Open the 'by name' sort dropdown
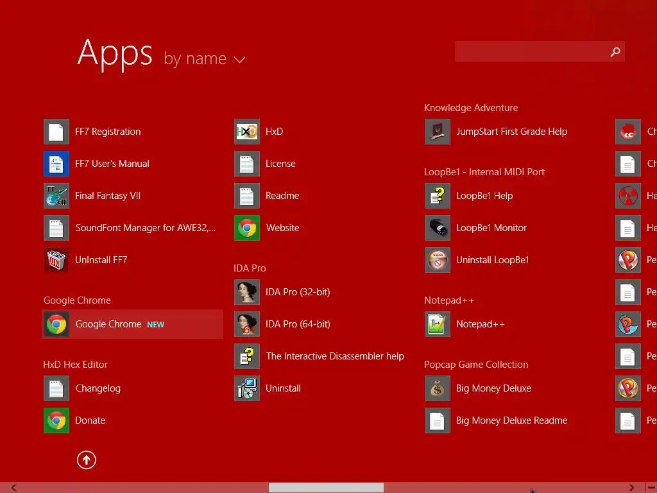Screen dimensions: 657x493 205,59
